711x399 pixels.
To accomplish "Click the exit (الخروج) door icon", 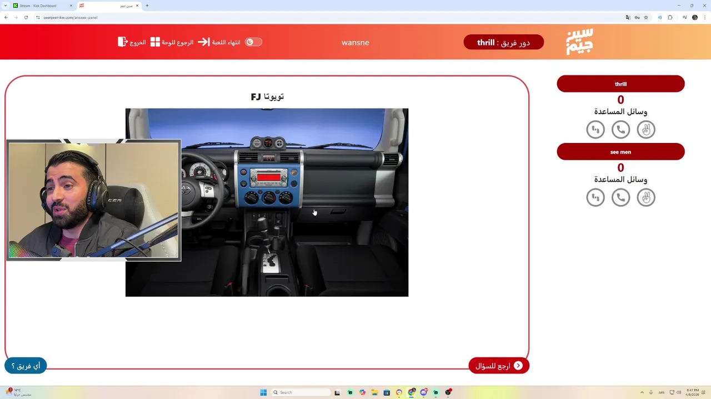I will click(123, 42).
